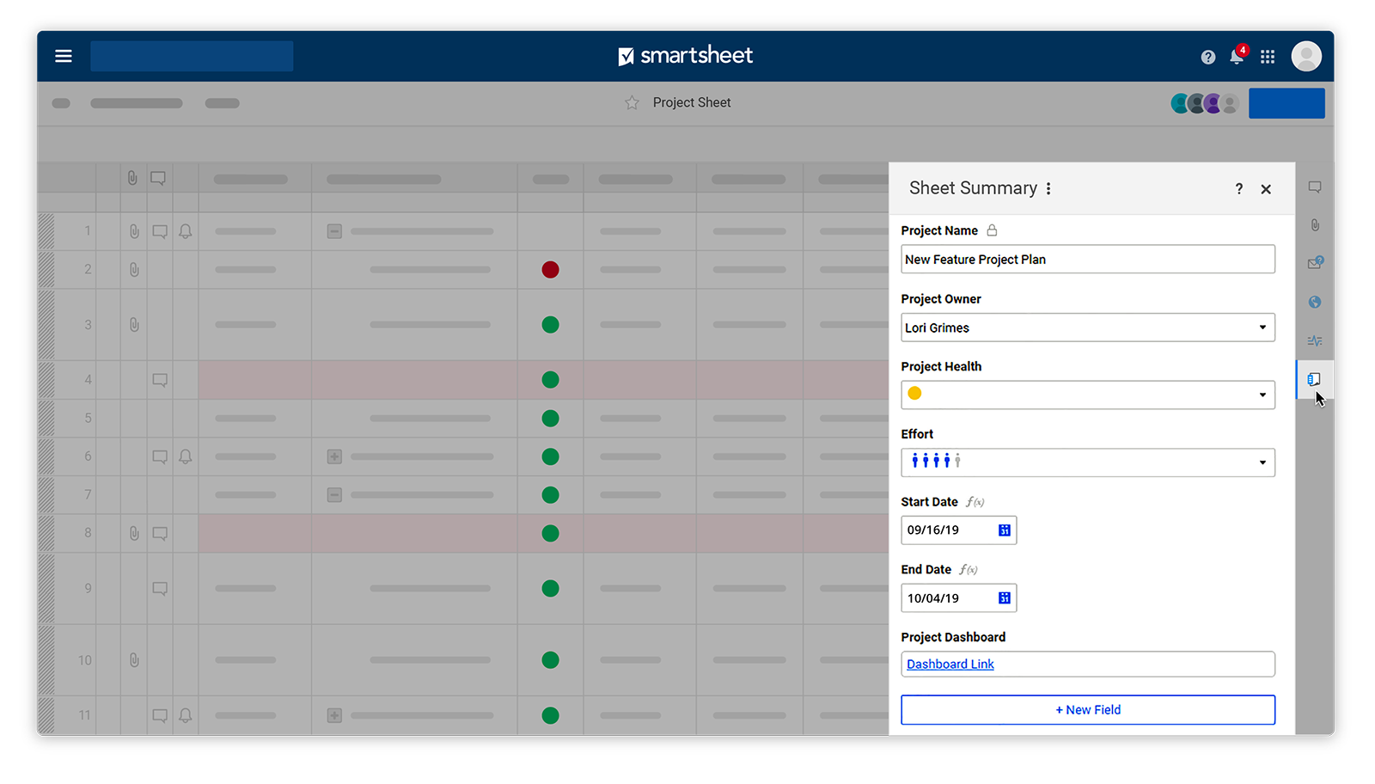This screenshot has height=784, width=1375.
Task: Click the red status dot on row 2
Action: click(551, 270)
